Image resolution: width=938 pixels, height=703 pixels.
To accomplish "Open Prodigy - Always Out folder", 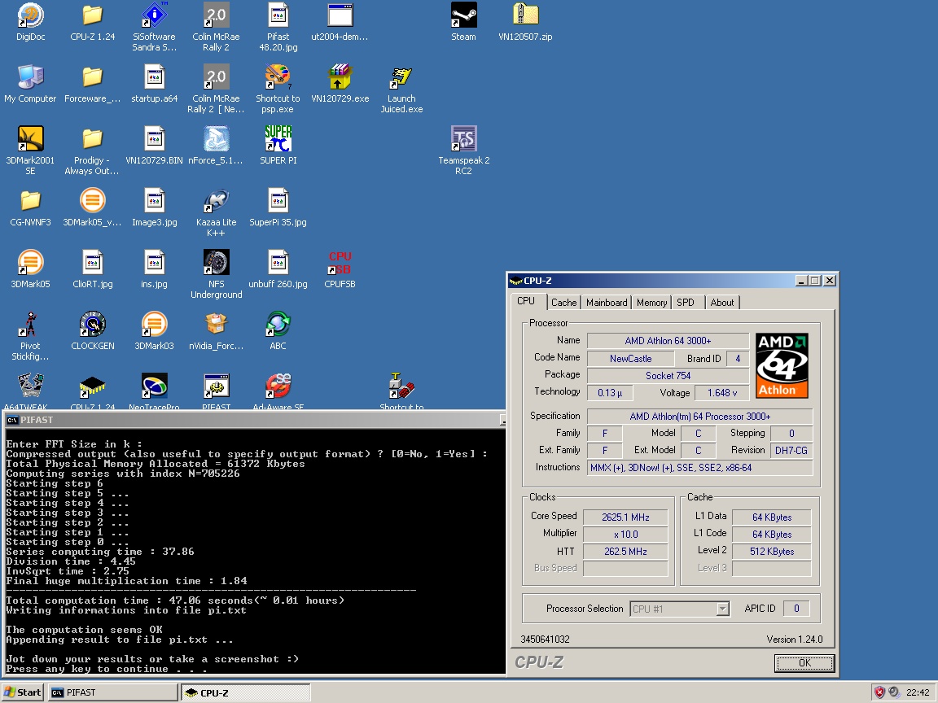I will (x=92, y=151).
